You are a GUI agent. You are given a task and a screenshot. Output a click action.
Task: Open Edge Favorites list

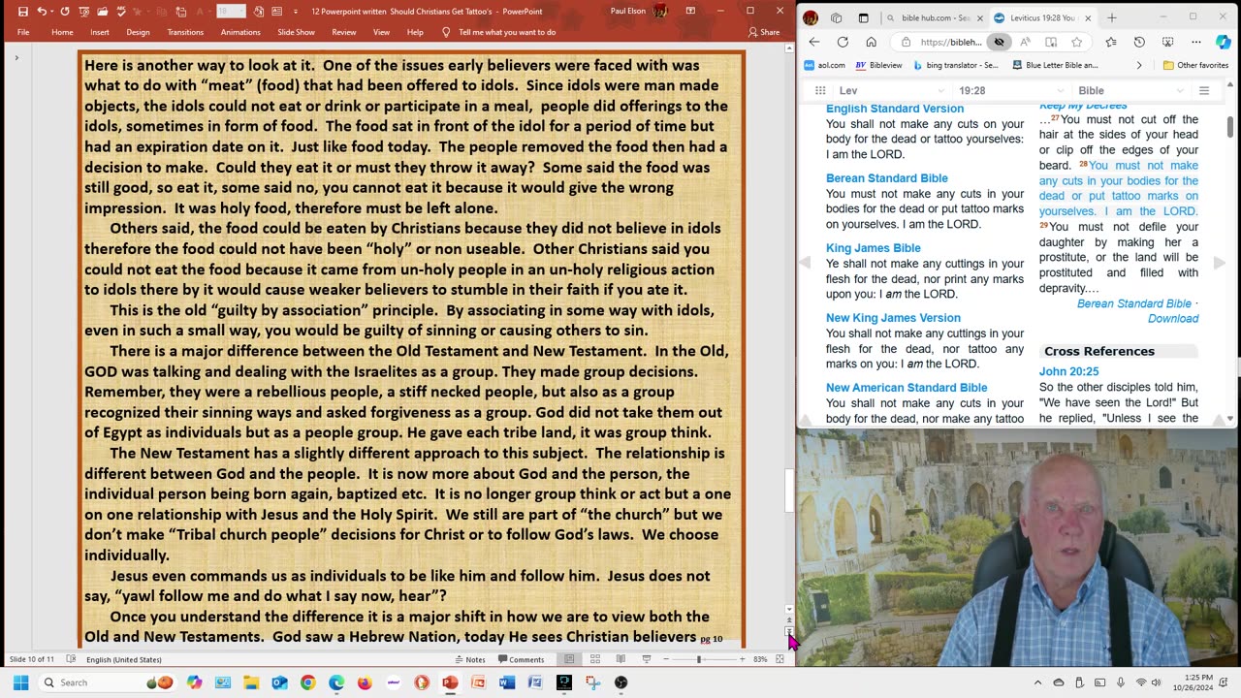(x=1111, y=42)
